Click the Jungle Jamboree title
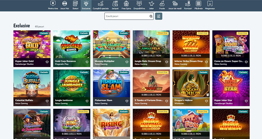 [64, 100]
